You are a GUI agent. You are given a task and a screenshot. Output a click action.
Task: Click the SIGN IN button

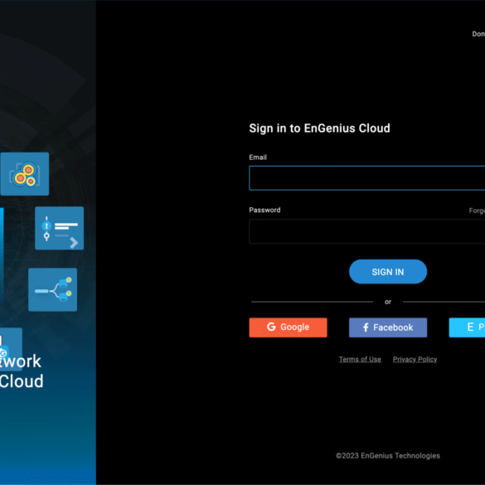pos(388,272)
